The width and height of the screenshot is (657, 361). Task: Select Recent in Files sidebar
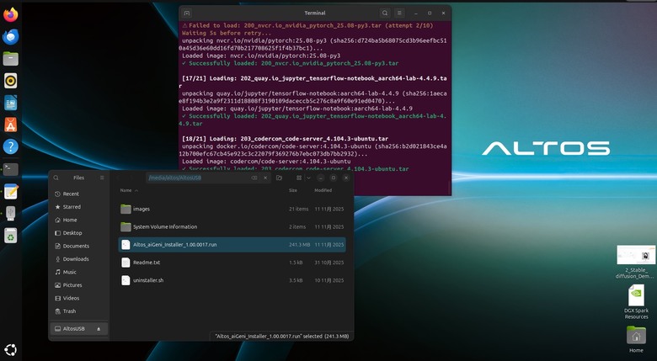coord(79,194)
